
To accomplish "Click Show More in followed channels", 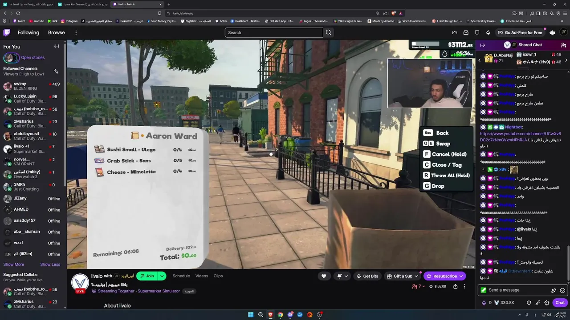I will 14,264.
